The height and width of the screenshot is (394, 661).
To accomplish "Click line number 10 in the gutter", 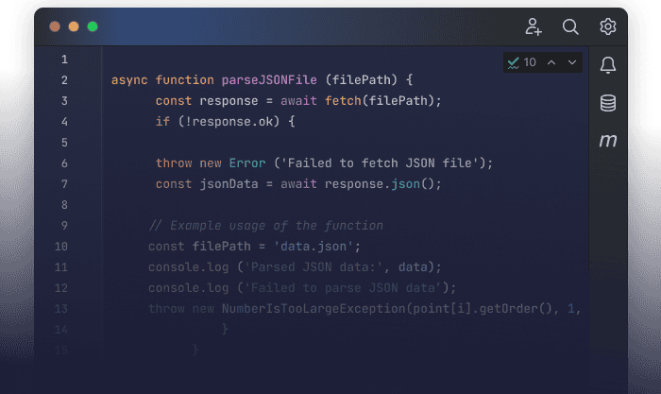I will click(x=61, y=247).
